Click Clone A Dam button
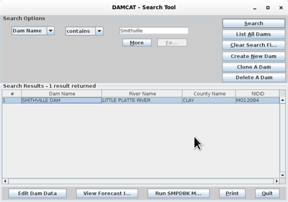 (x=254, y=67)
